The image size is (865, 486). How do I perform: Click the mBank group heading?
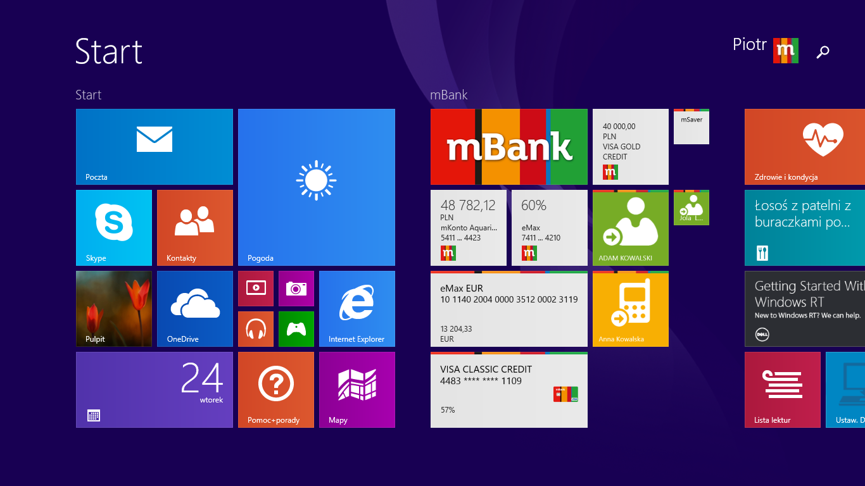coord(449,95)
